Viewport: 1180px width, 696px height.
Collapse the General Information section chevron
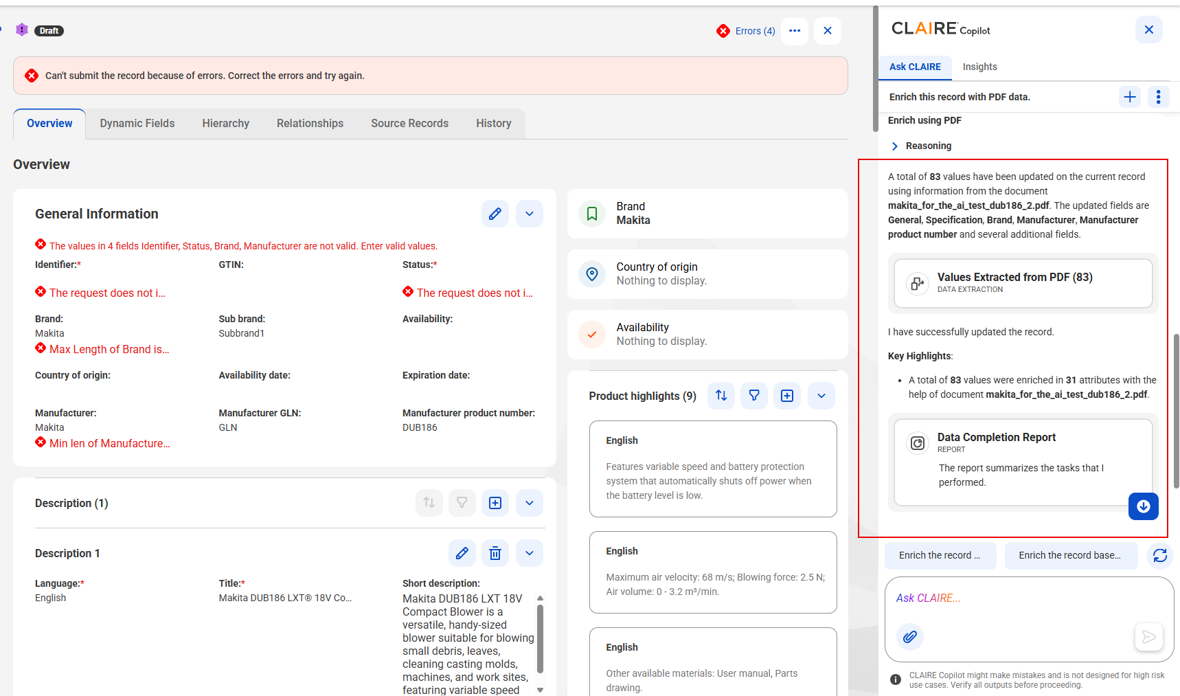pyautogui.click(x=530, y=214)
